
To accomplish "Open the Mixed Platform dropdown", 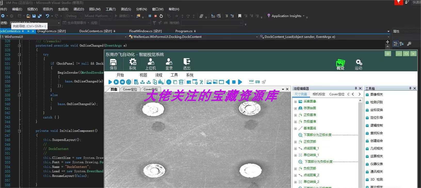I will [98, 16].
